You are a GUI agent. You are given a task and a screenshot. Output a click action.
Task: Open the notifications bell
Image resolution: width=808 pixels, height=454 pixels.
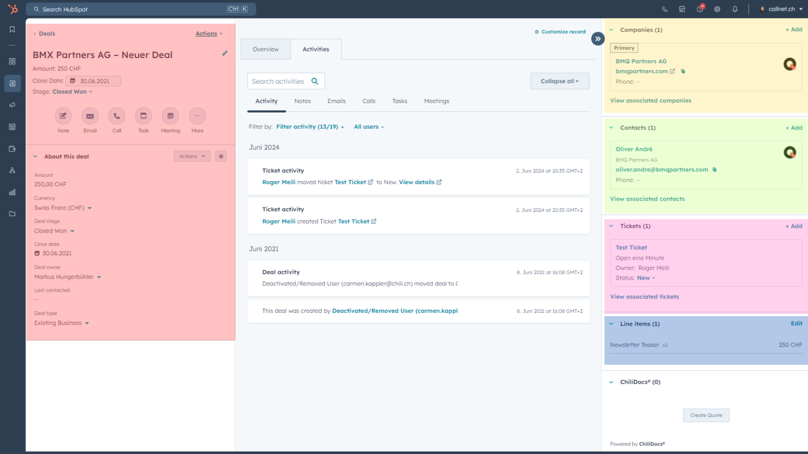pyautogui.click(x=735, y=9)
